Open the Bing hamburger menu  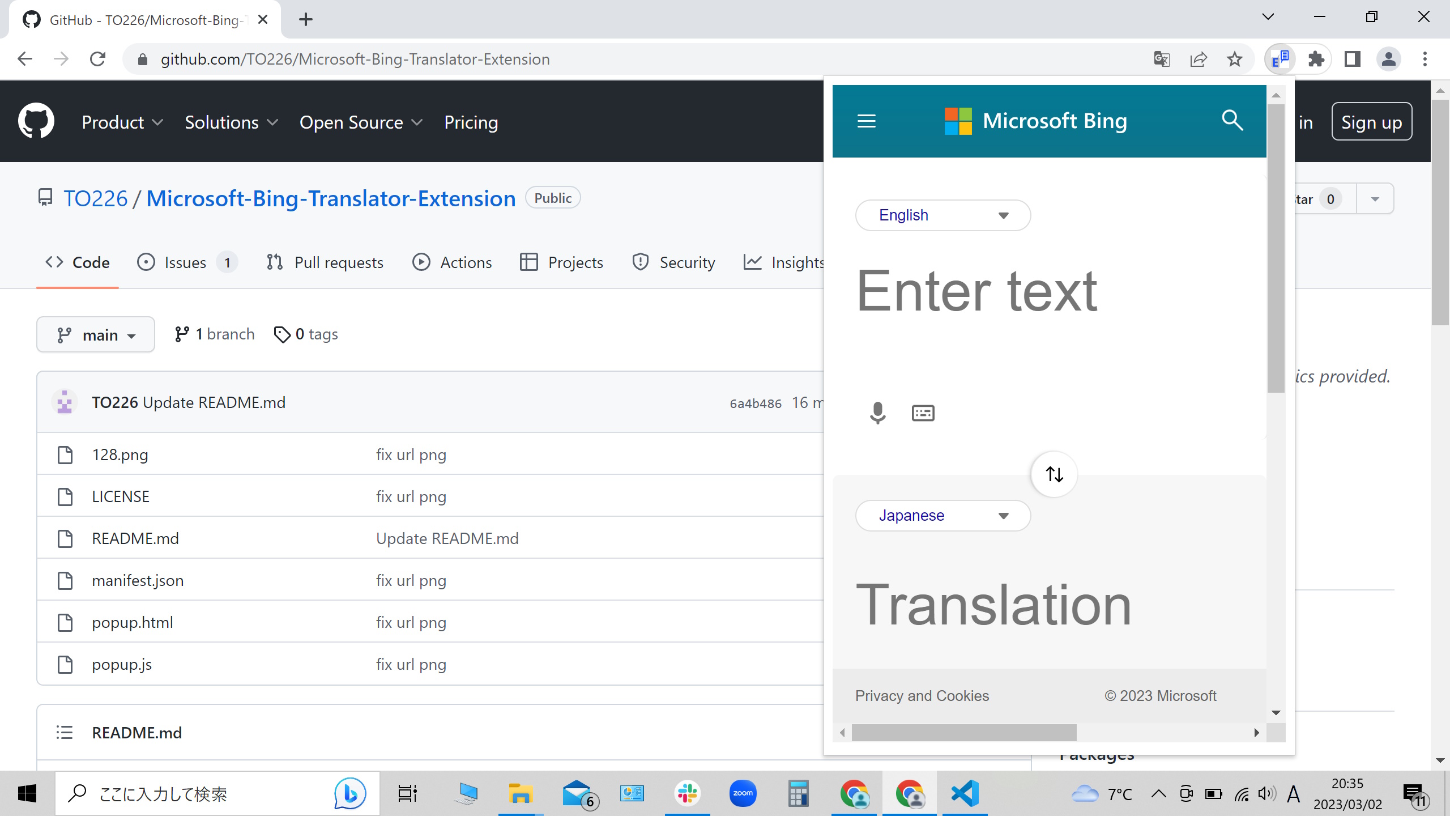tap(866, 121)
